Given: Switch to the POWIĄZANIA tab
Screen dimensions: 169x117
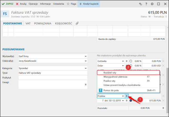Looking at the screenshot, I should (x=43, y=24).
